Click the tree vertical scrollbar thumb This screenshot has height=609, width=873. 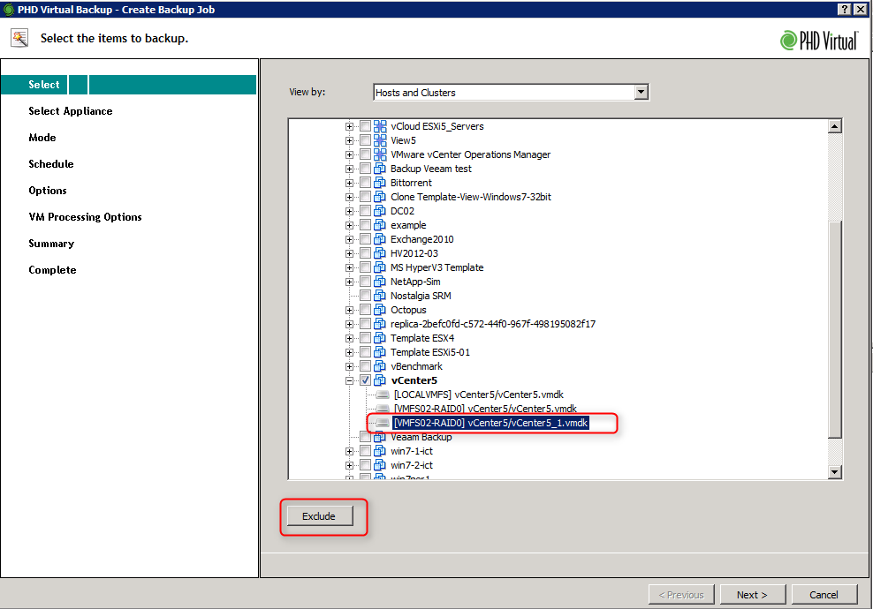[834, 330]
